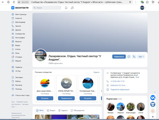Viewport: 159px width, 120px height.
Task: Click Блог footer link
Action: point(13,102)
